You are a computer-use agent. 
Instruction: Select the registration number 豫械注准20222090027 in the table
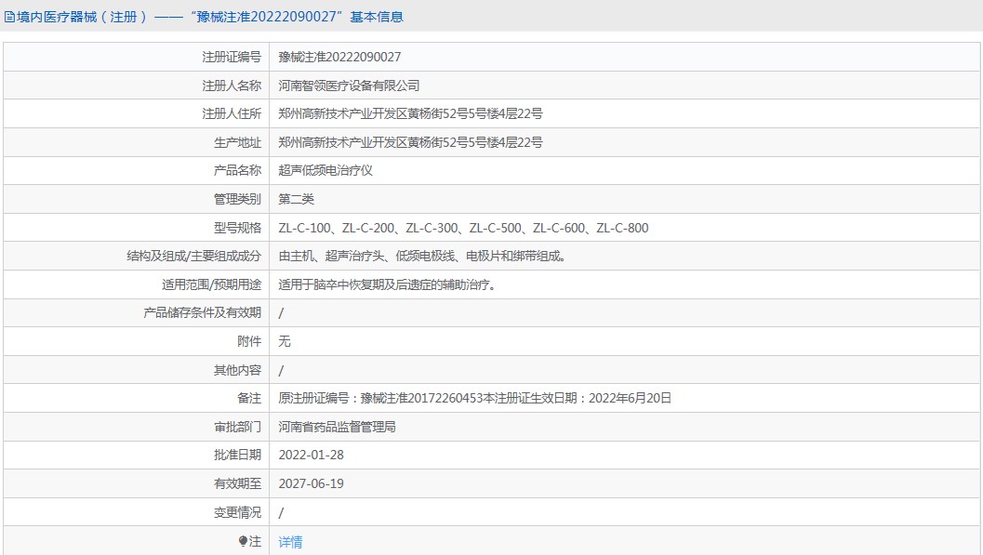pos(339,57)
